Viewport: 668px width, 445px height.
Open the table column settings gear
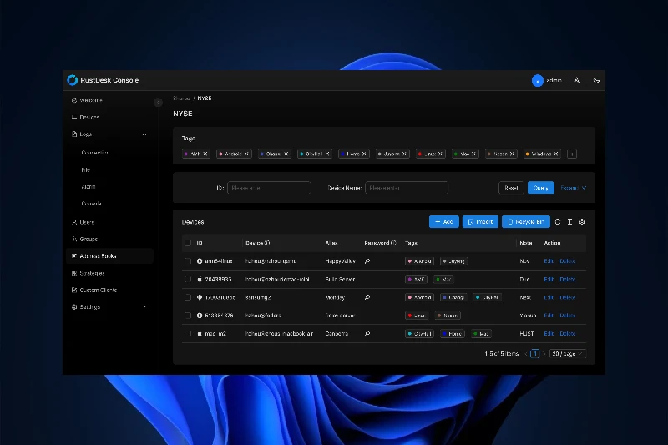pyautogui.click(x=582, y=222)
